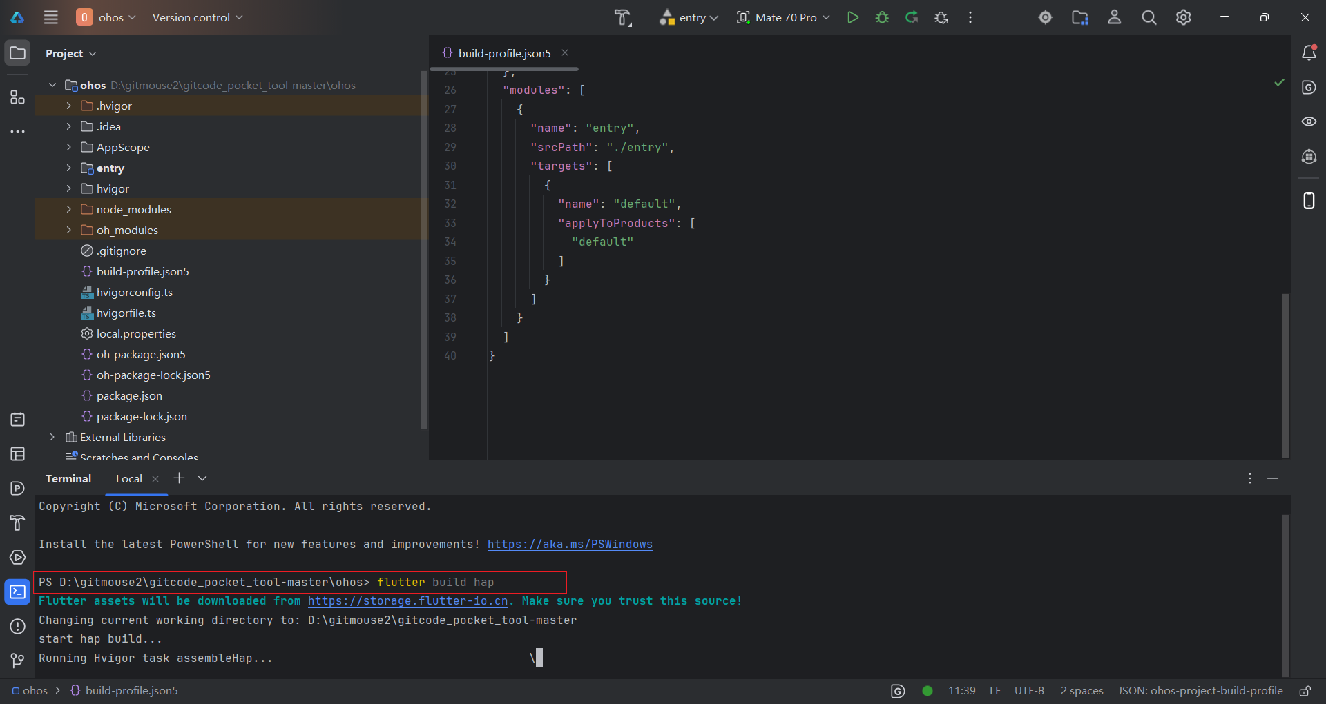Viewport: 1326px width, 704px height.
Task: Open the Version Control branch icon
Action: click(17, 661)
